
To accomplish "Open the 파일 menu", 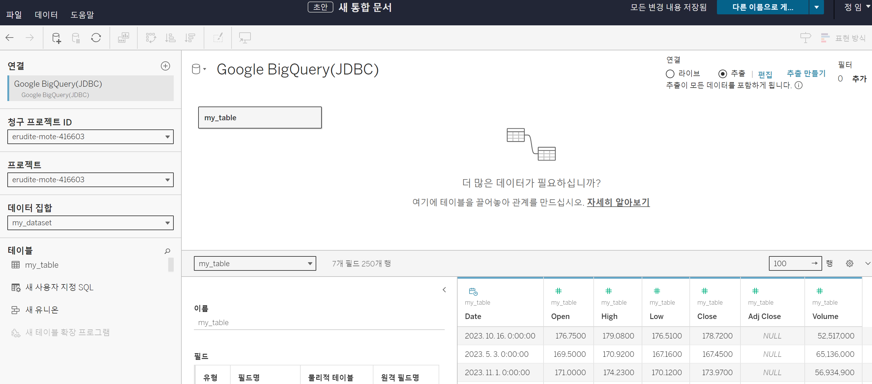I will [x=14, y=15].
